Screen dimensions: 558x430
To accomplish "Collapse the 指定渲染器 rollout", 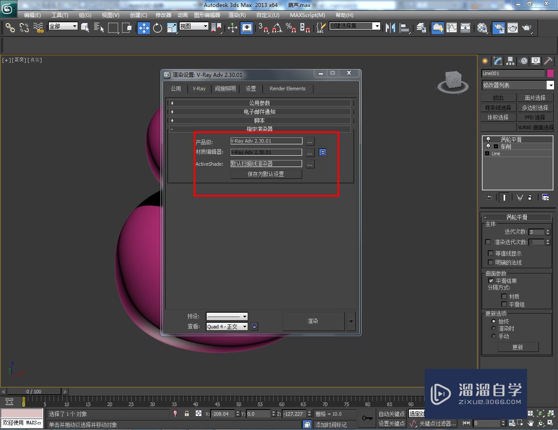I will (x=259, y=129).
